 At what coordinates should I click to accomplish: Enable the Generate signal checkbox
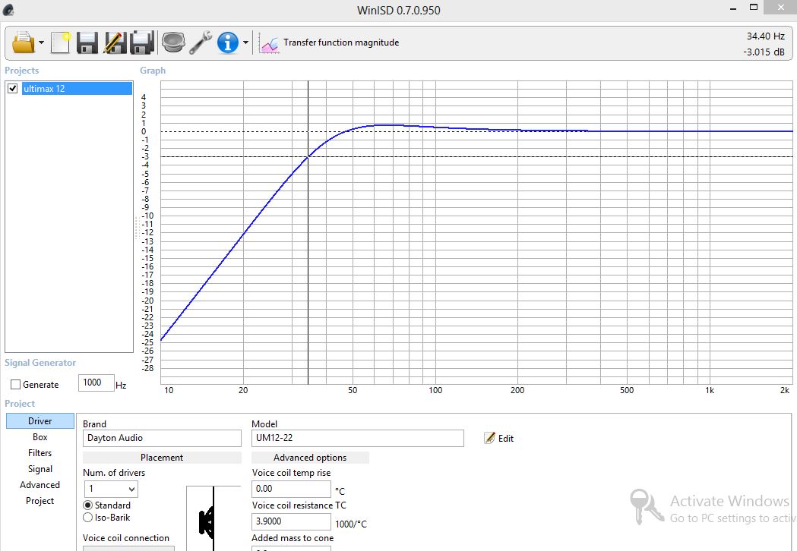(x=16, y=385)
